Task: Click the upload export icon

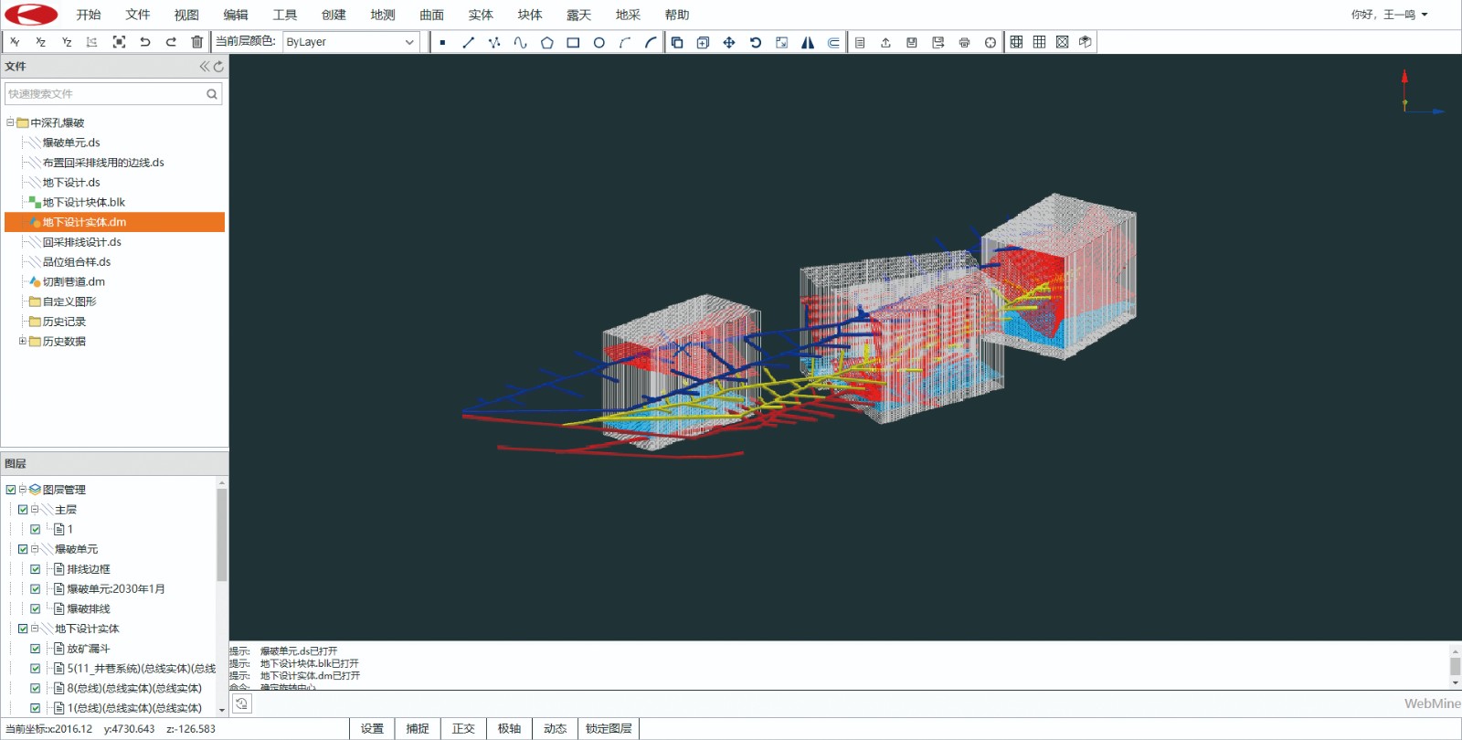Action: [x=885, y=42]
